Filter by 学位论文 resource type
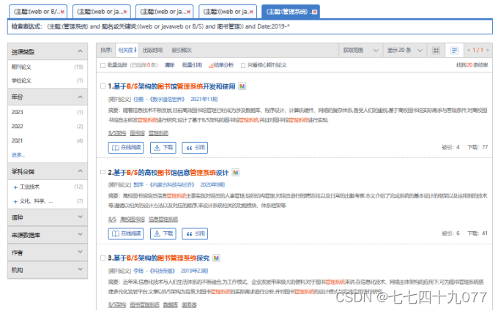Image resolution: width=498 pixels, height=311 pixels. click(x=21, y=80)
